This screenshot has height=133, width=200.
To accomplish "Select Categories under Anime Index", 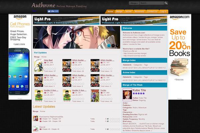I will (x=138, y=77).
